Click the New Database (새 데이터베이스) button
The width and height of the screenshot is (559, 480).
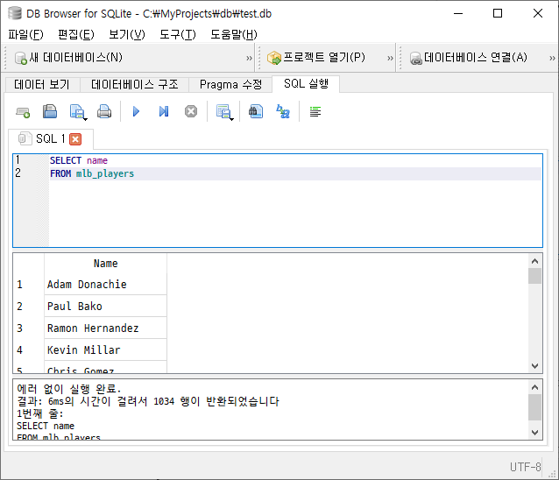point(68,57)
